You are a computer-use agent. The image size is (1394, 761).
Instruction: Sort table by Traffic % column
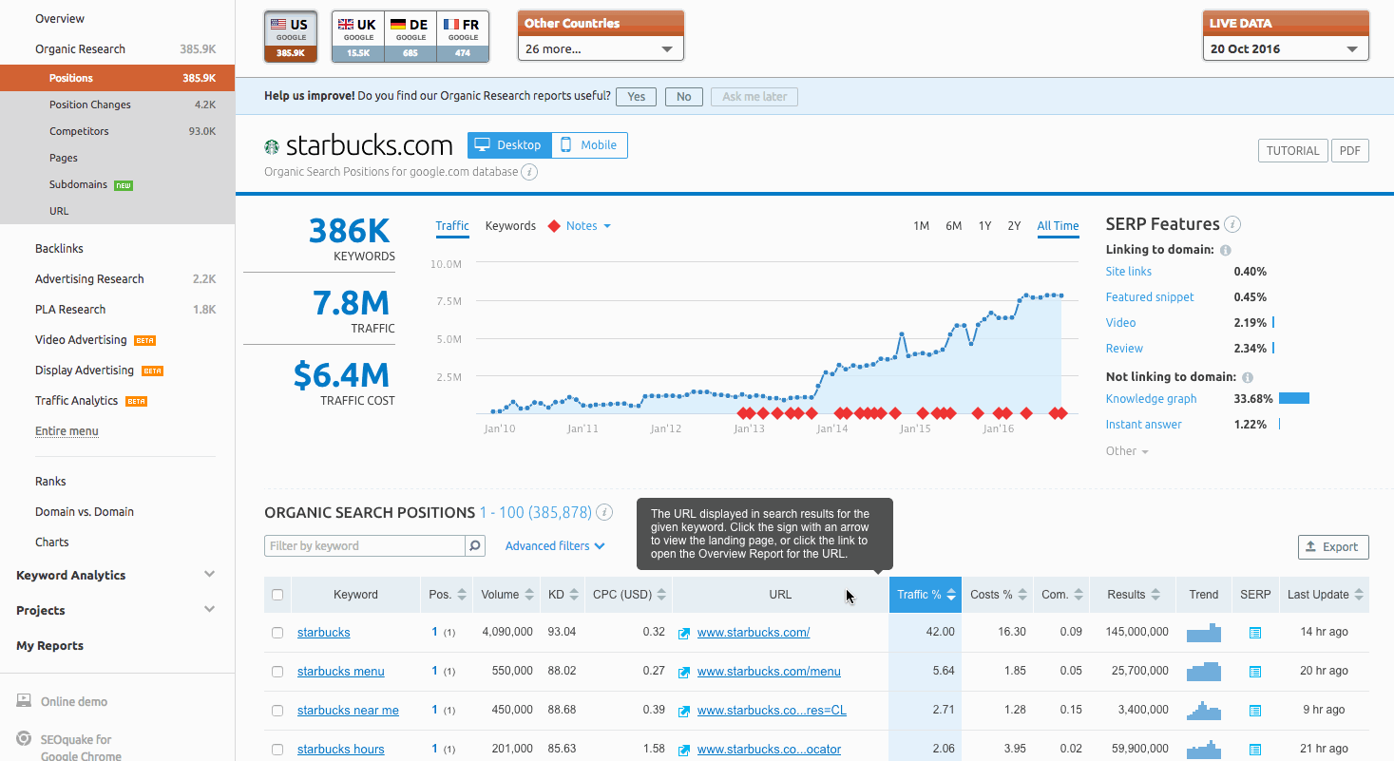tap(925, 595)
